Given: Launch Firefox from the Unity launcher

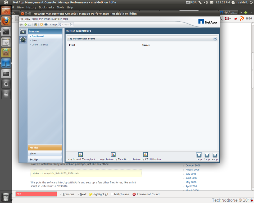Looking at the screenshot, I should [x=6, y=21].
